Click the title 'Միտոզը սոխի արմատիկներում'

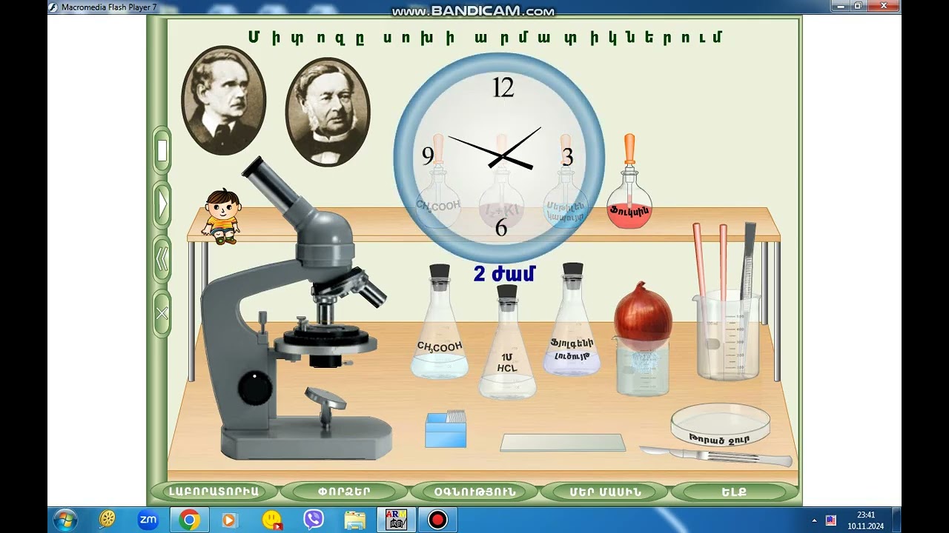(x=486, y=37)
